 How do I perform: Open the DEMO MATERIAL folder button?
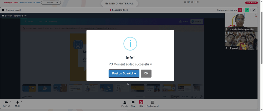(x=120, y=3)
